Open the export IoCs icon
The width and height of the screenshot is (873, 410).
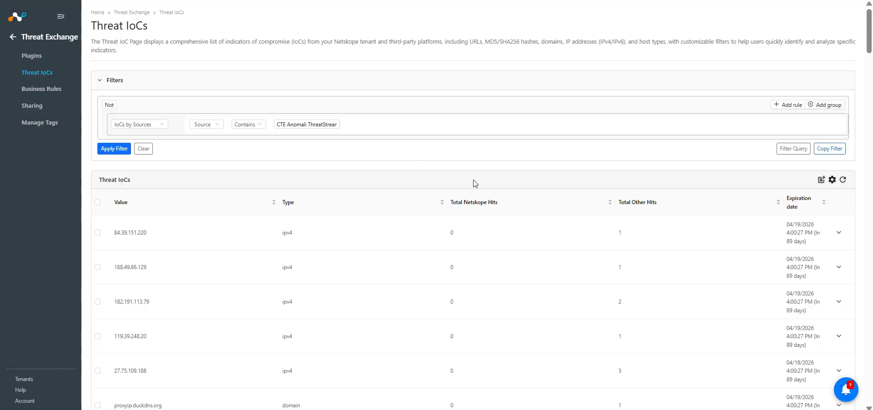(x=821, y=180)
